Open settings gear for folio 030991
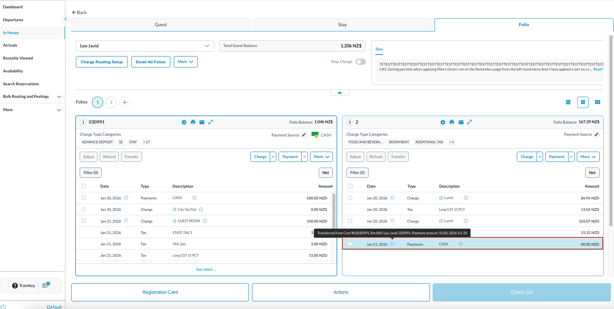Image resolution: width=614 pixels, height=309 pixels. tap(184, 122)
